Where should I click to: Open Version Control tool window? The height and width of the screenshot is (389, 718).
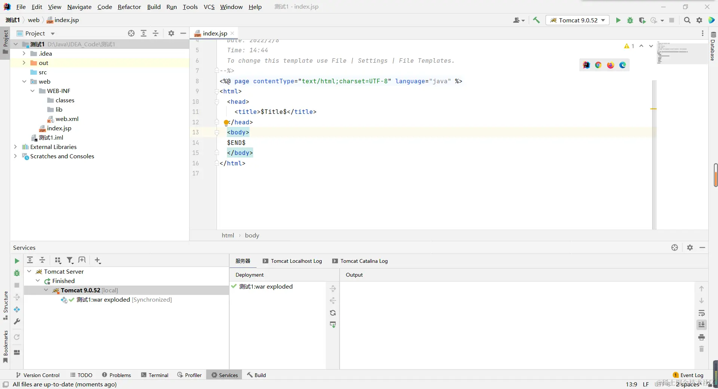[x=38, y=375]
